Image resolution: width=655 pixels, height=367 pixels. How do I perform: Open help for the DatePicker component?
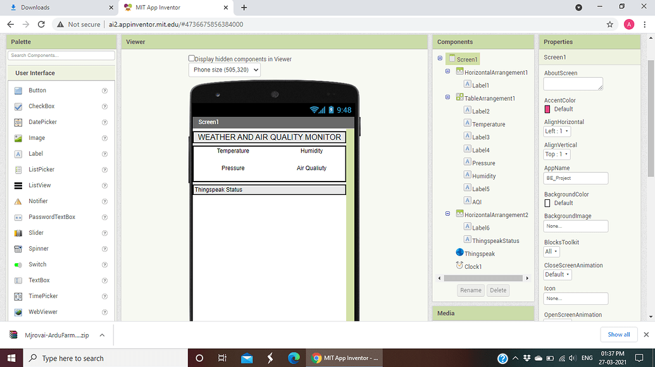104,122
